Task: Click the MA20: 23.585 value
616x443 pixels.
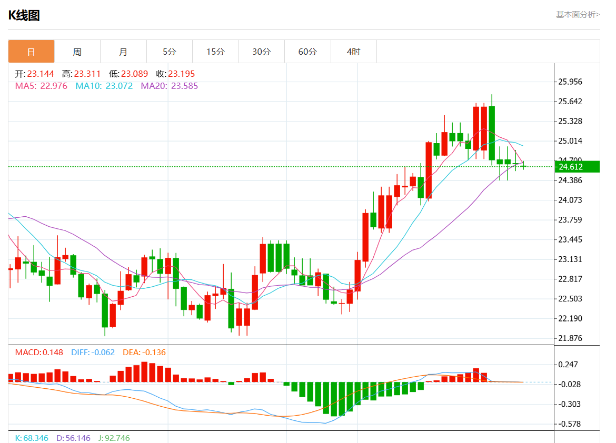Action: click(170, 86)
